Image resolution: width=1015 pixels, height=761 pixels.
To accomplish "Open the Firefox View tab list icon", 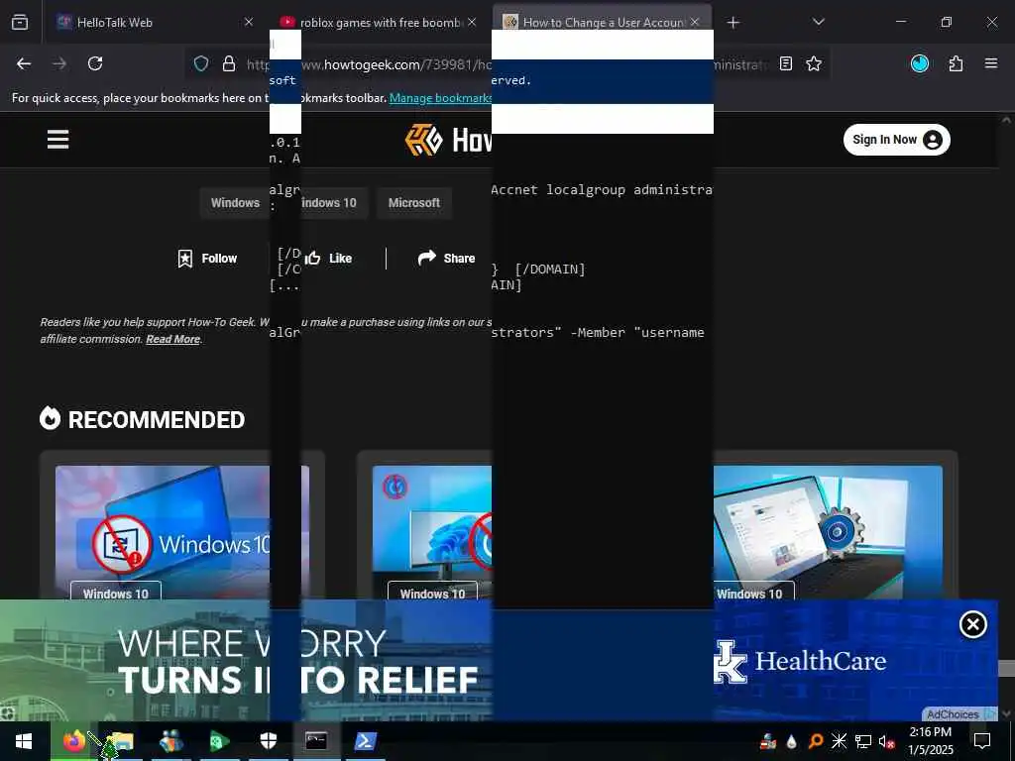I will pyautogui.click(x=20, y=23).
